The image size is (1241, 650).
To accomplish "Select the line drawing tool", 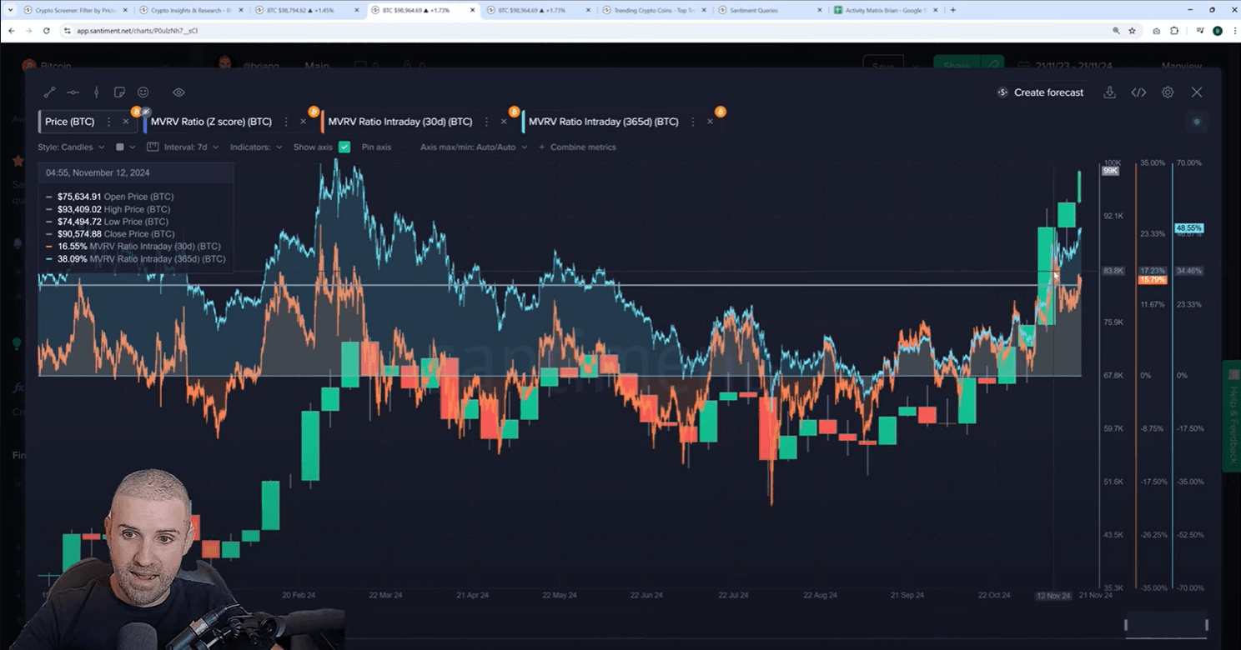I will [50, 92].
